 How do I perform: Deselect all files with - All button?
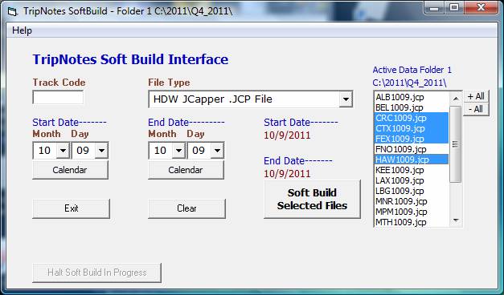[476, 109]
